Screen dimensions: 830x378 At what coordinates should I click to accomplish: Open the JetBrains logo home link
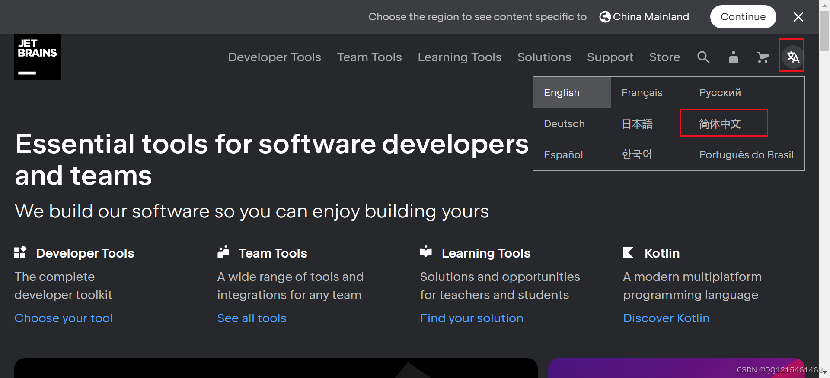point(38,57)
